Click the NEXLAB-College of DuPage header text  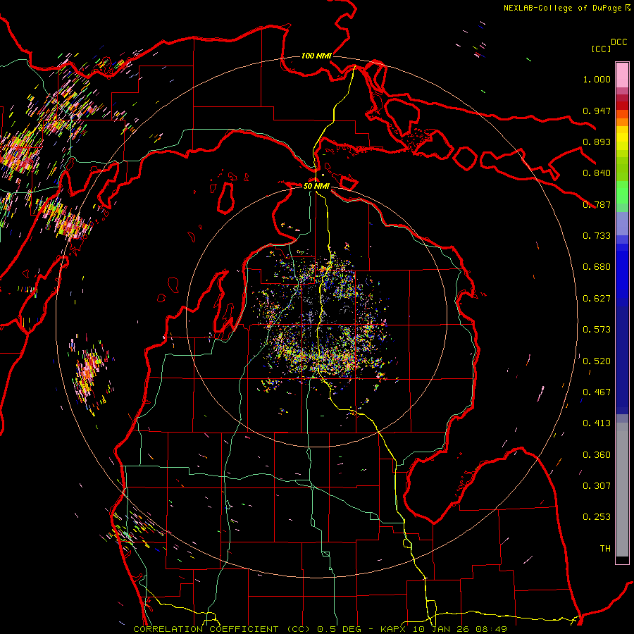(562, 8)
